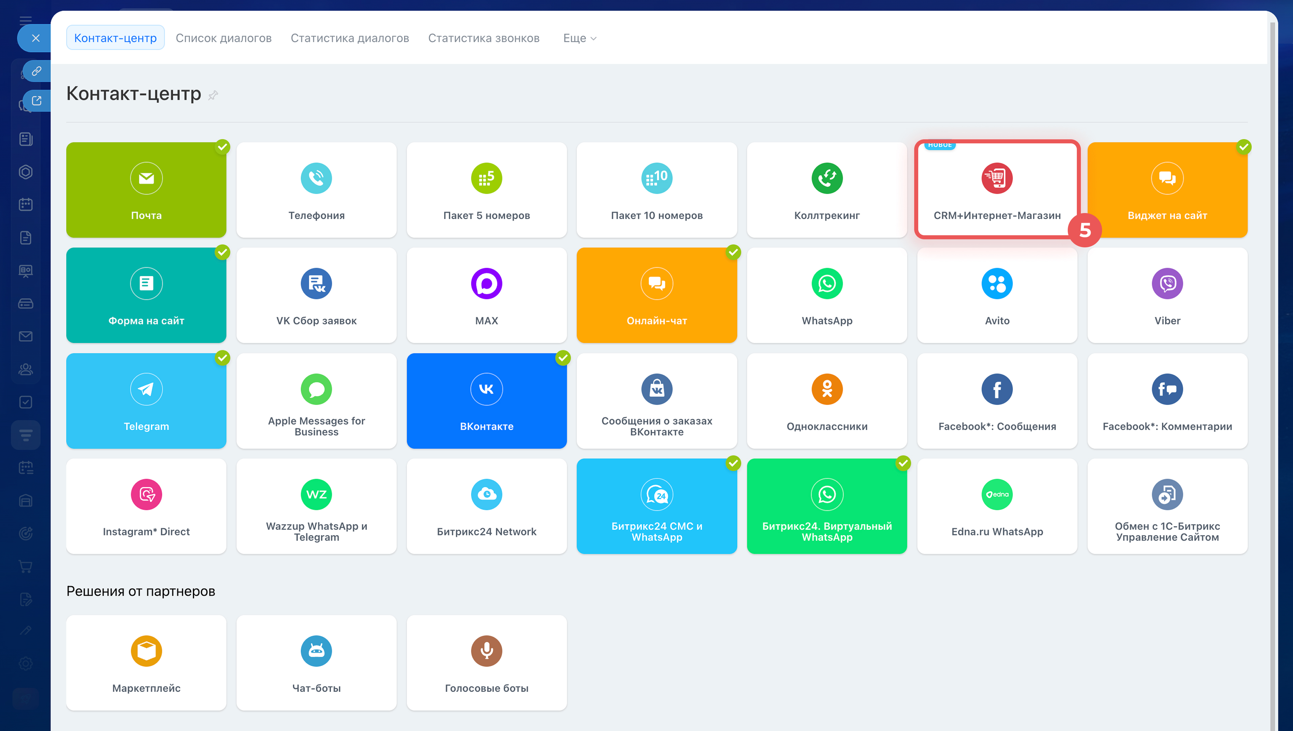
Task: Open the Телефония channel tile
Action: tap(316, 190)
